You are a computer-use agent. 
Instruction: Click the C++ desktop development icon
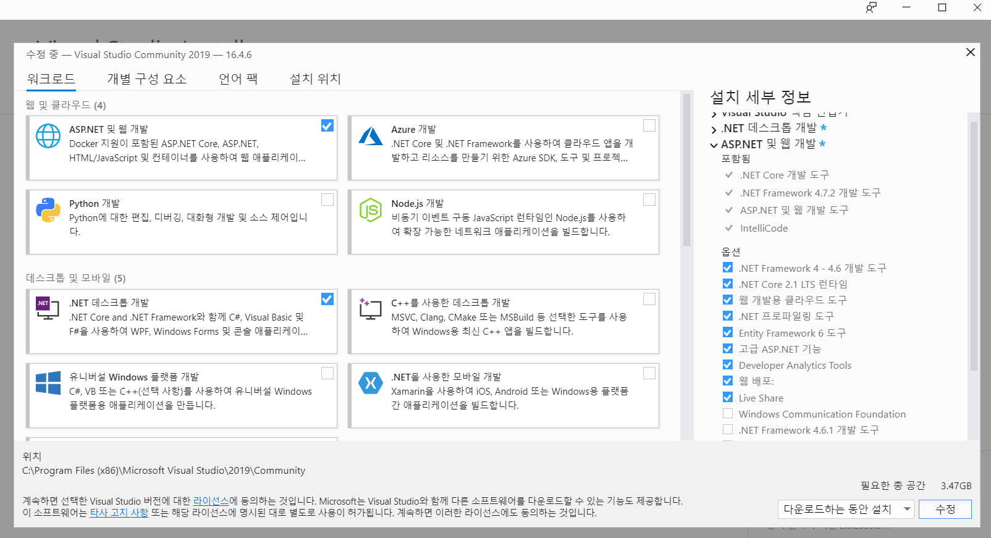point(370,308)
